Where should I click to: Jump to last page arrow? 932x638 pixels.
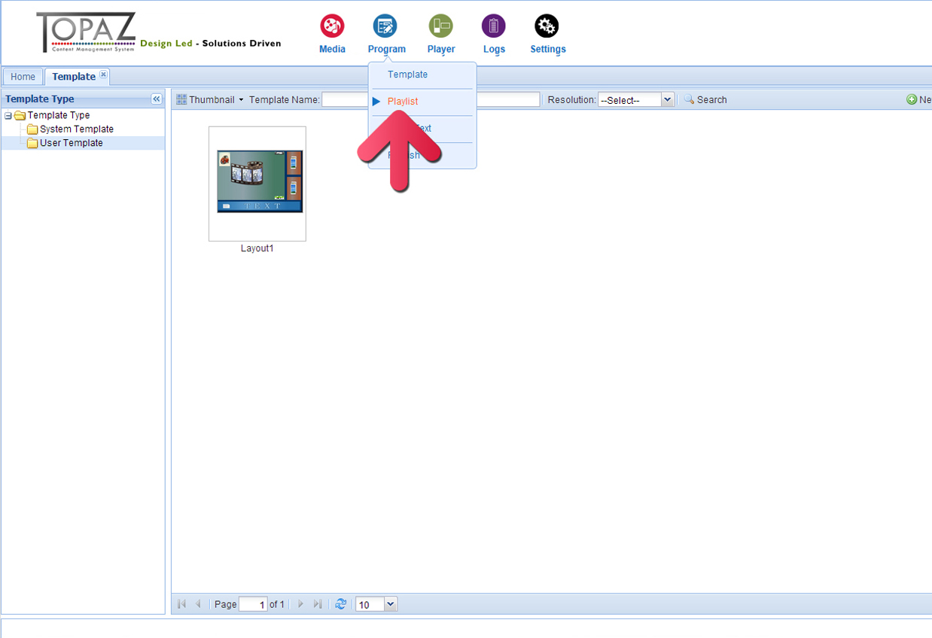318,604
